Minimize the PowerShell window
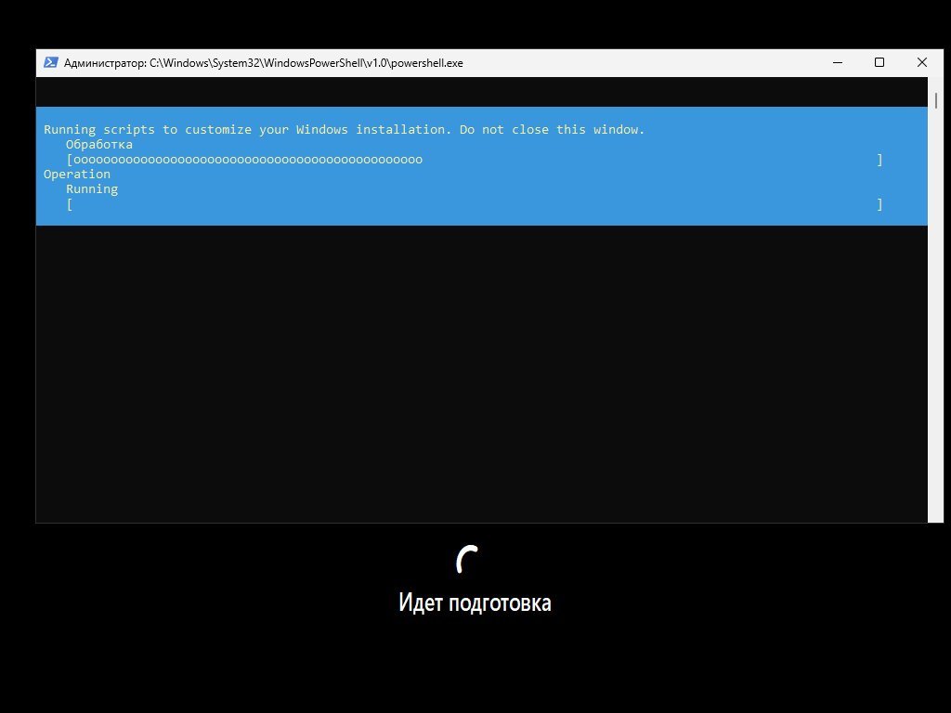The width and height of the screenshot is (951, 713). 838,62
